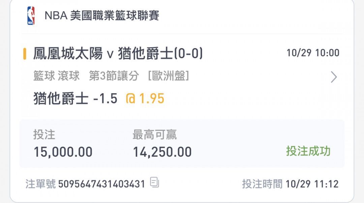Click the odds value @1.95
This screenshot has height=203, width=364.
(145, 98)
